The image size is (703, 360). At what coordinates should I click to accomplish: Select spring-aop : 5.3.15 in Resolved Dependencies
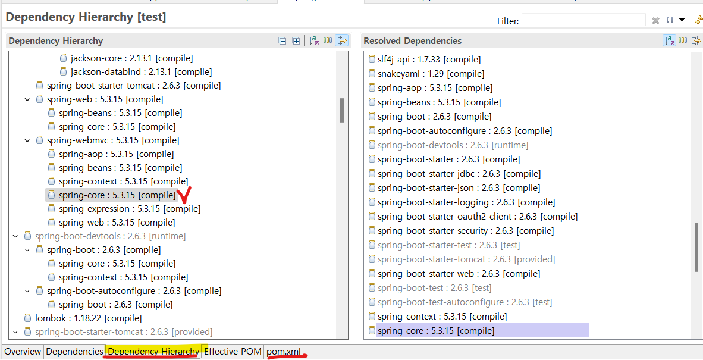[435, 88]
